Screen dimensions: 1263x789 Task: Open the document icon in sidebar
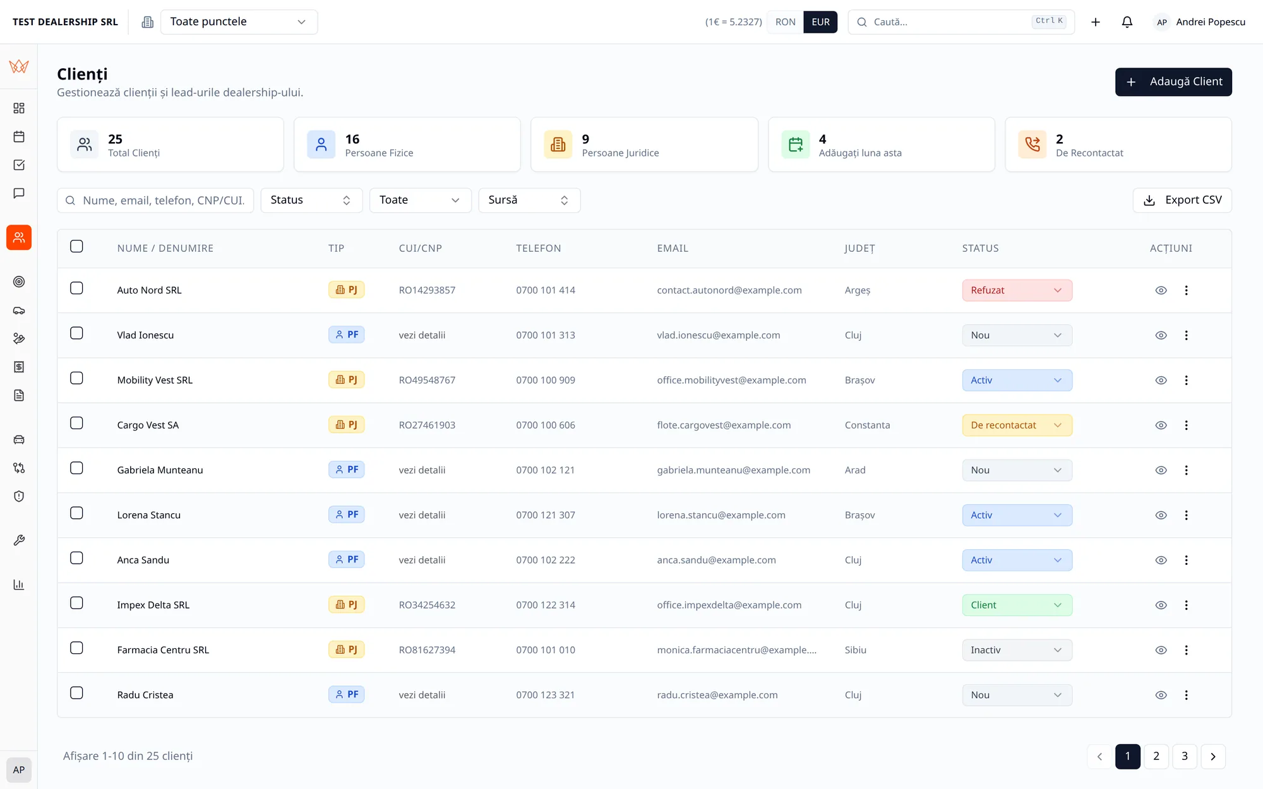coord(19,395)
